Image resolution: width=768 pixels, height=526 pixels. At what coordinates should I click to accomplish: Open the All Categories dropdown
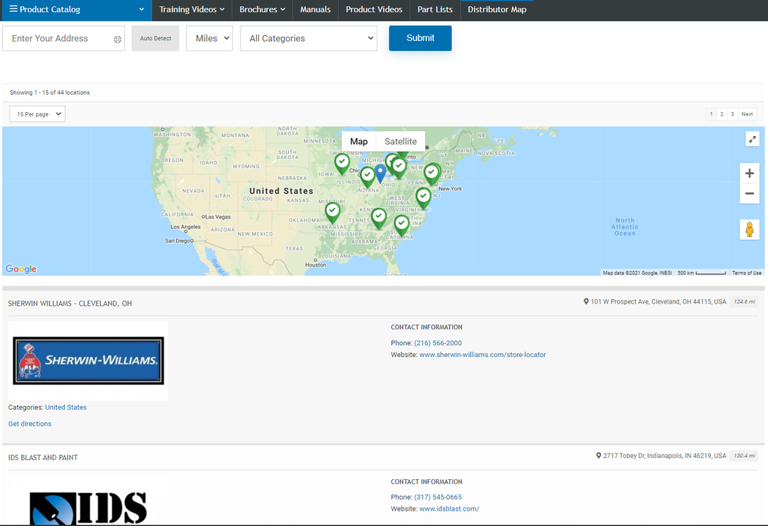point(309,38)
